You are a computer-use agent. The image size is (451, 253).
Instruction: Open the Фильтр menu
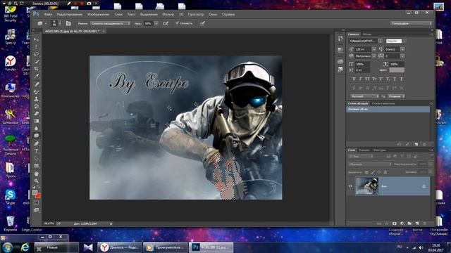(x=168, y=14)
